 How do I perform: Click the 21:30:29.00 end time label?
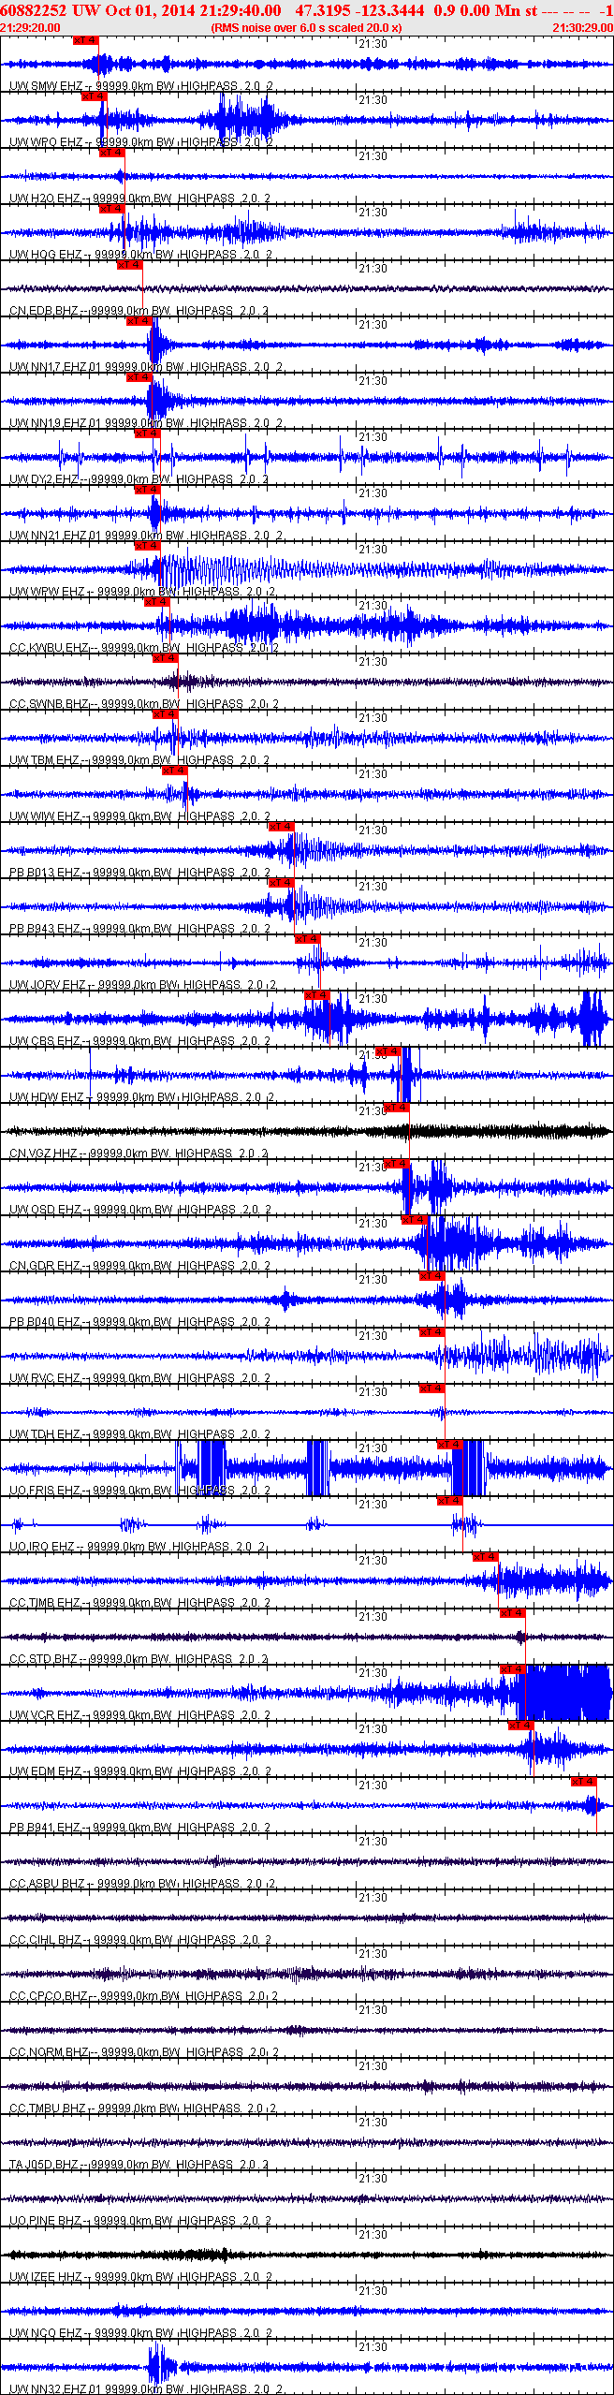pyautogui.click(x=582, y=28)
